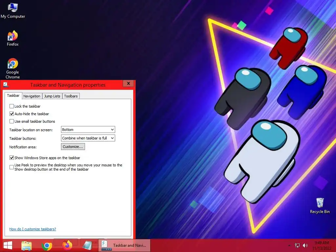The image size is (336, 252).
Task: Launch Firefox from desktop shortcut
Action: point(13,38)
